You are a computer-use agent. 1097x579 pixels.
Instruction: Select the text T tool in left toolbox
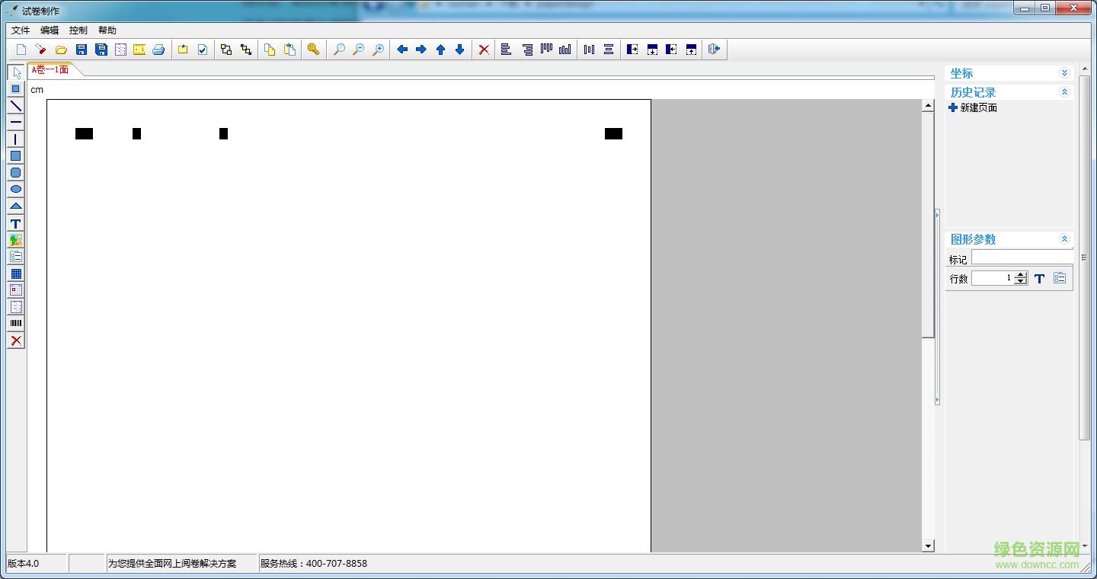(16, 223)
